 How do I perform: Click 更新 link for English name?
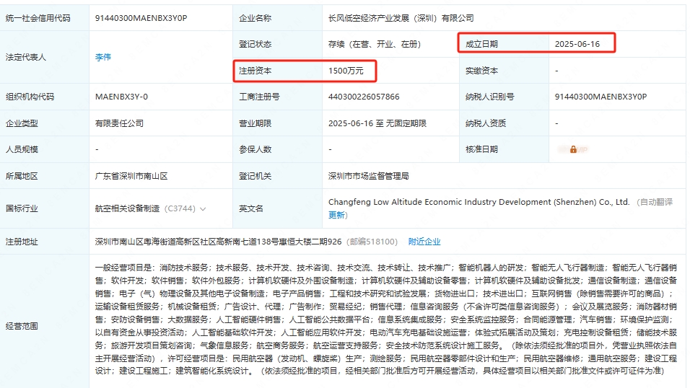(336, 215)
